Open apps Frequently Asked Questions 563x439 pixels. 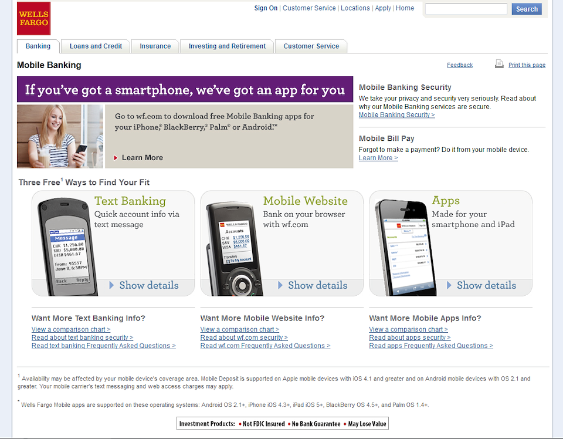tap(431, 346)
